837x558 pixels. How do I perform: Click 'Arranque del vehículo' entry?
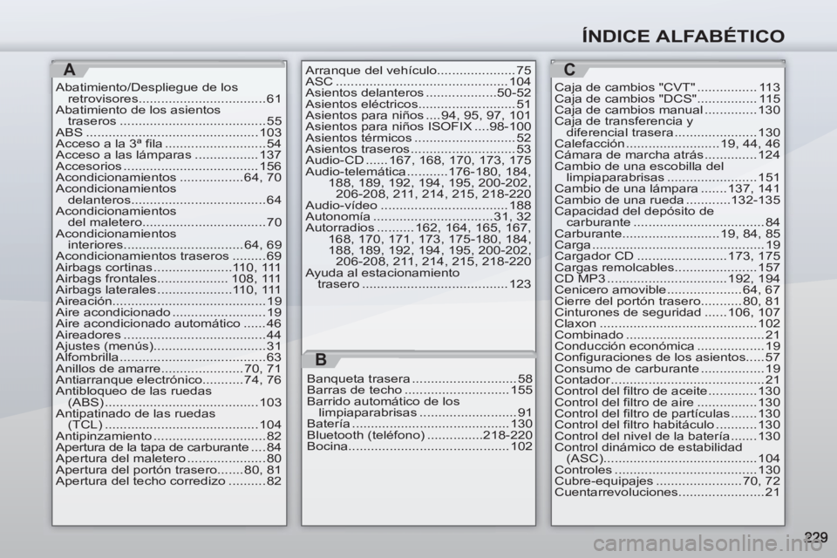pyautogui.click(x=418, y=70)
